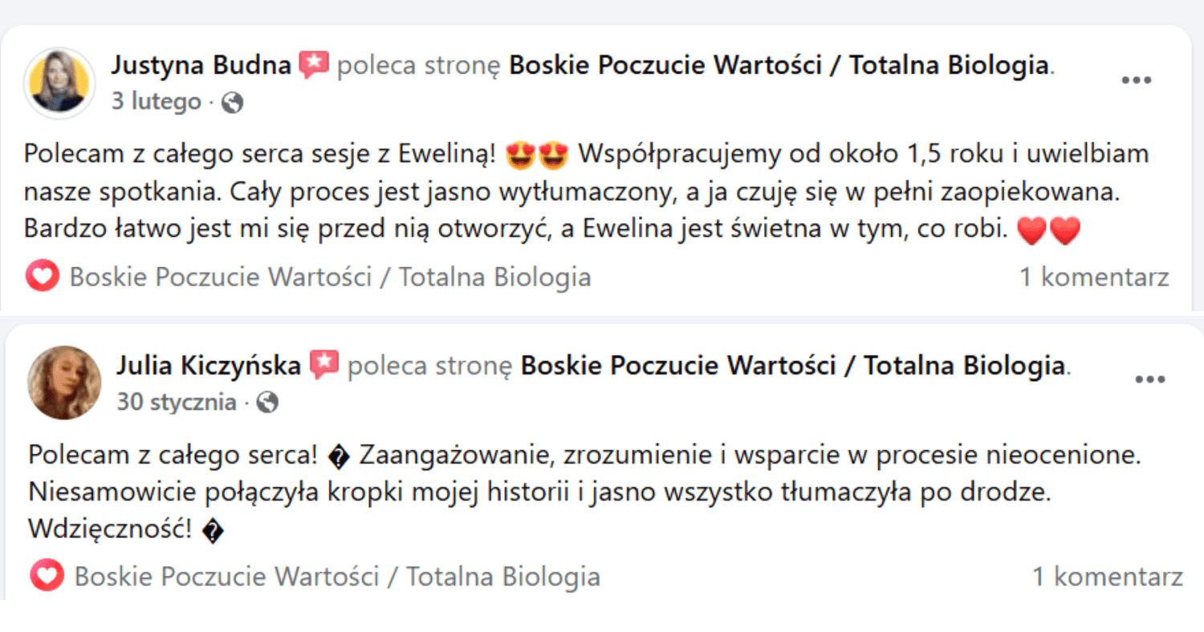1204x632 pixels.
Task: Click the heart reaction icon under Julia's review
Action: pyautogui.click(x=46, y=577)
